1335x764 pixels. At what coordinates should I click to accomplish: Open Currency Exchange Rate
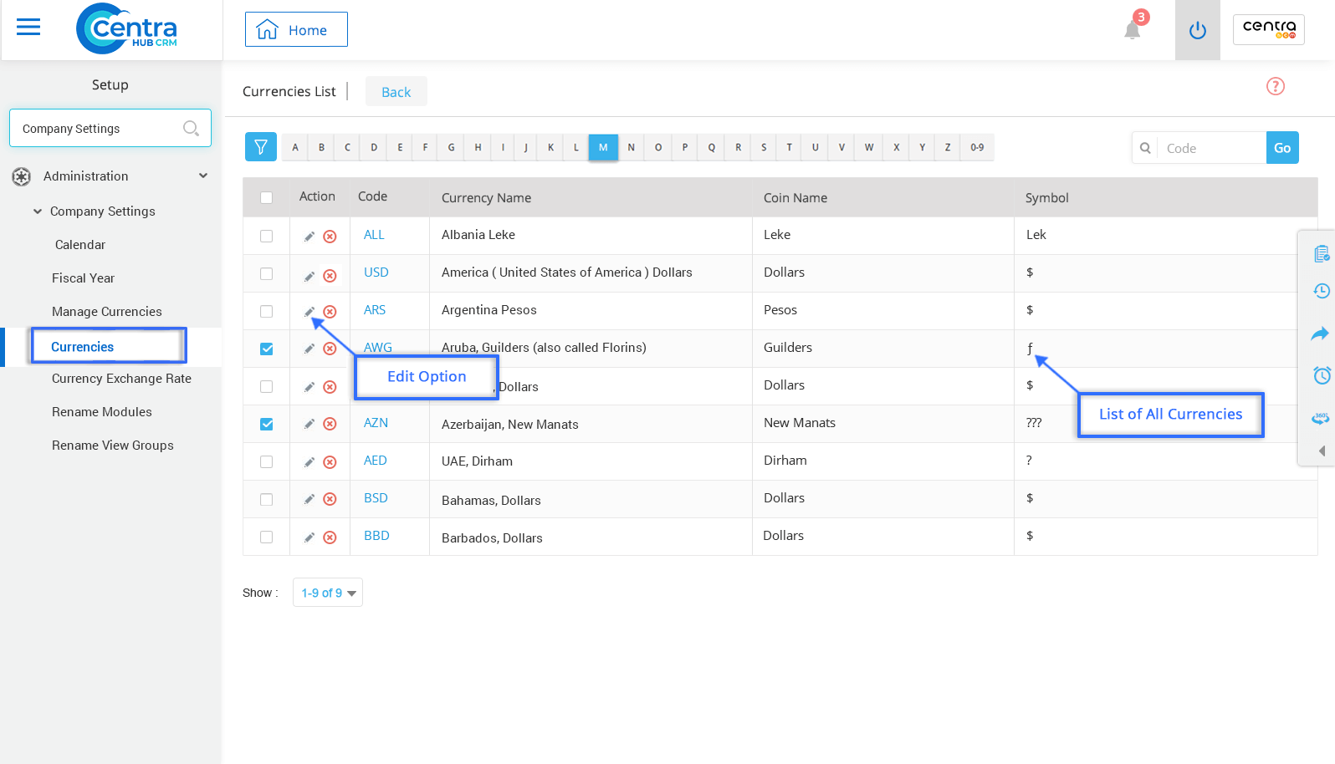click(x=121, y=379)
